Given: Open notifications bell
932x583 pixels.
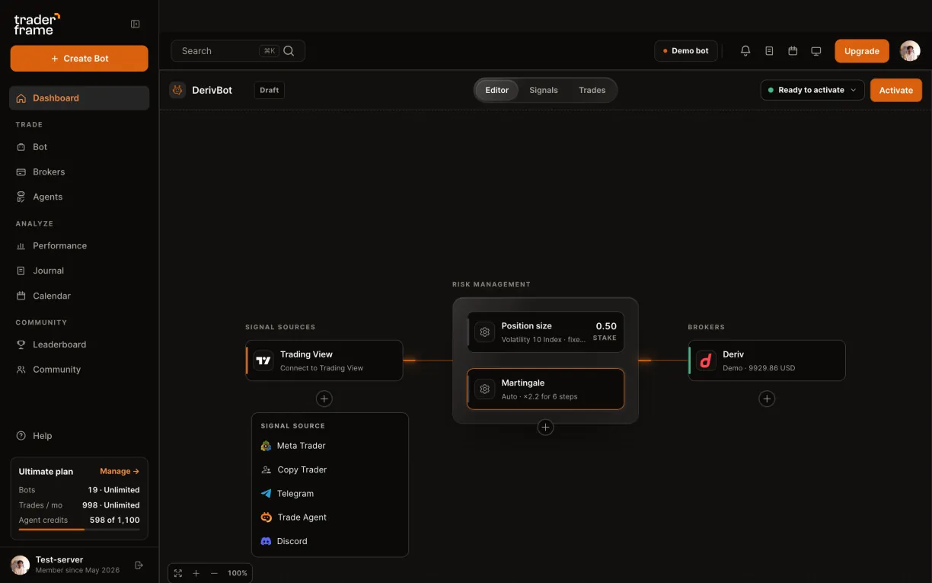Looking at the screenshot, I should (x=745, y=51).
